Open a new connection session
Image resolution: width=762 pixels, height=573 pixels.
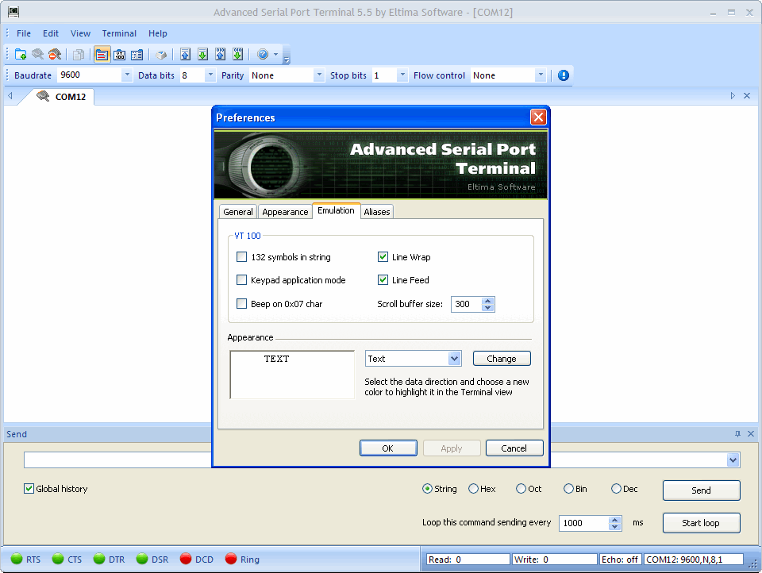point(19,54)
